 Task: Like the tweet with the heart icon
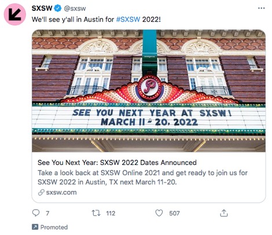159,213
